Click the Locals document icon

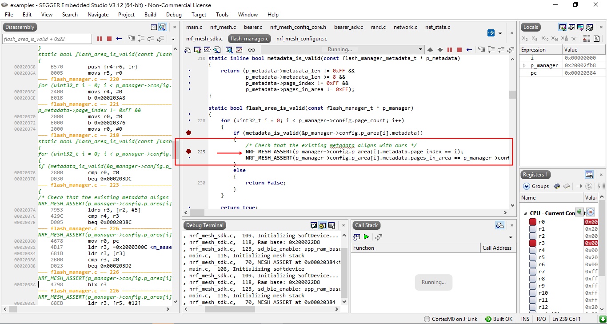click(x=596, y=39)
